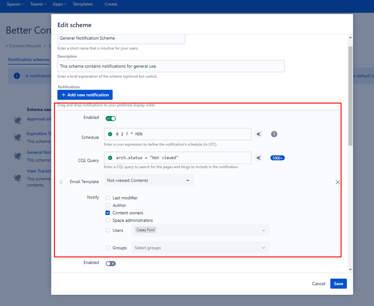Open Templates in the top navigation

(x=83, y=4)
